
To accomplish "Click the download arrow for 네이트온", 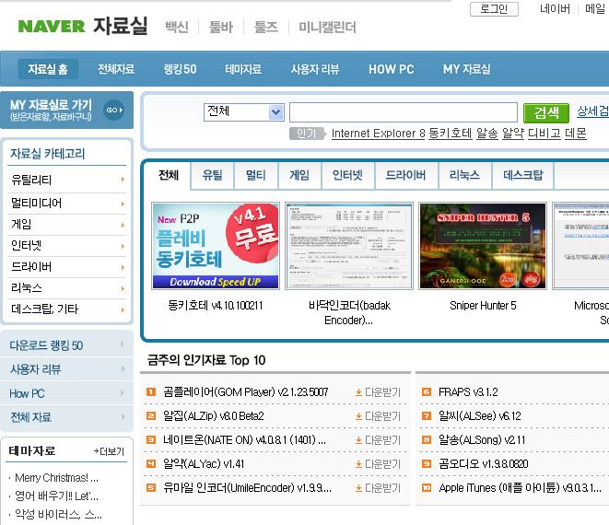I will tap(358, 440).
